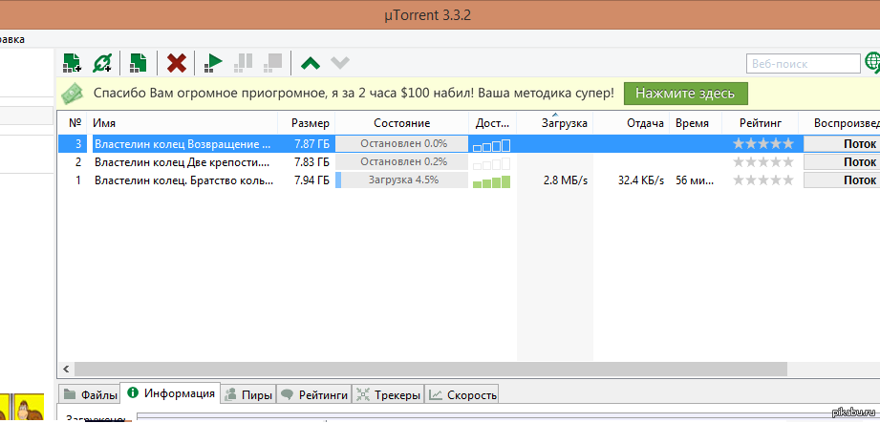Image resolution: width=880 pixels, height=423 pixels.
Task: Sort torrents by the Имя column header
Action: point(182,123)
